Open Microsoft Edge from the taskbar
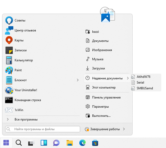Image resolution: width=166 pixels, height=148 pixels. [82, 143]
